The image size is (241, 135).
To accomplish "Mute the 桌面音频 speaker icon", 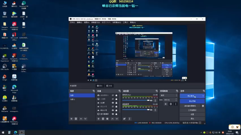I will (x=151, y=110).
